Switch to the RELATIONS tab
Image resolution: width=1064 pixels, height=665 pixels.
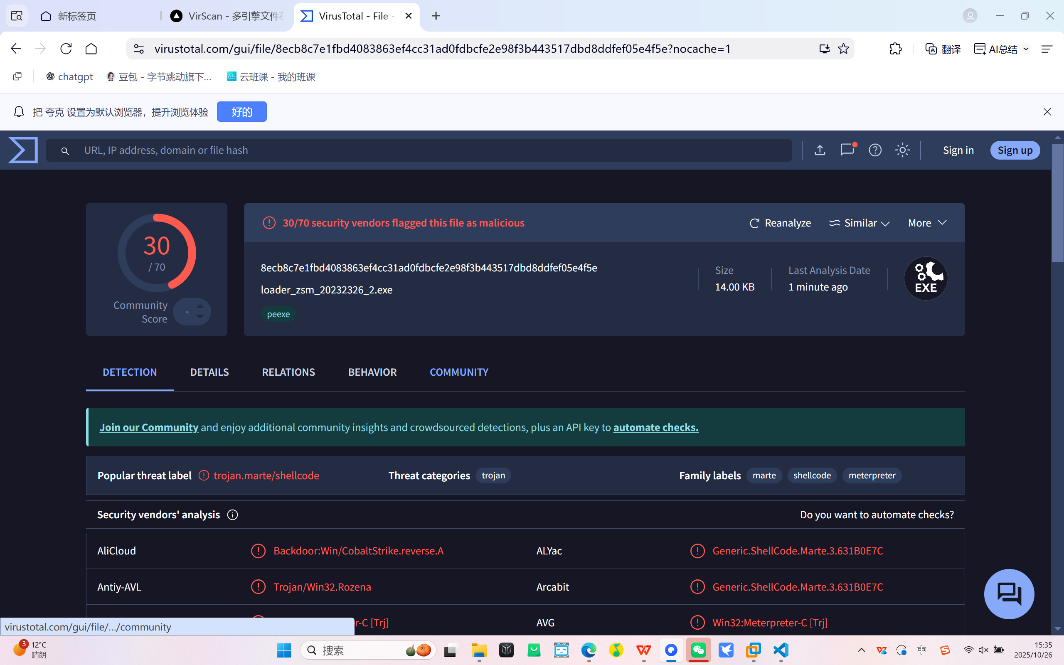[x=288, y=372]
